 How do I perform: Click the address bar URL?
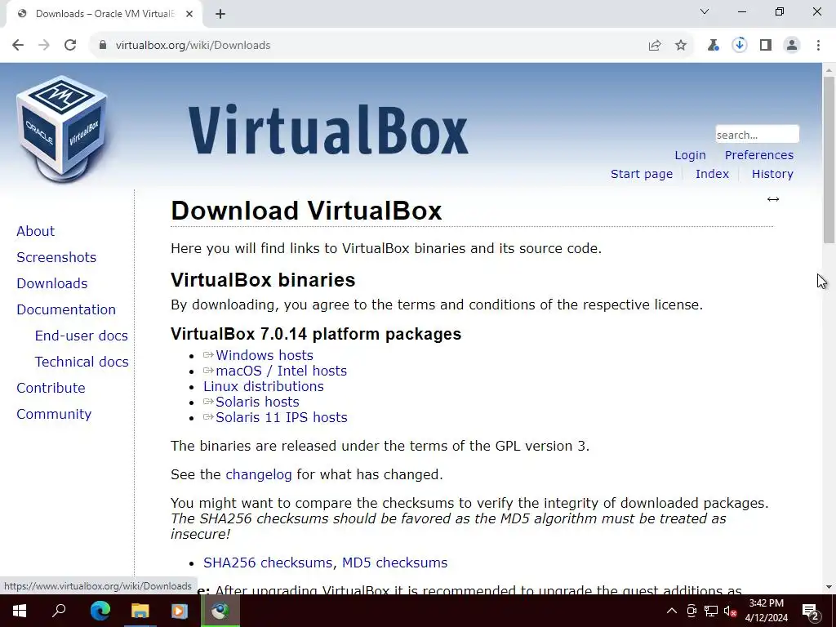[x=193, y=46]
